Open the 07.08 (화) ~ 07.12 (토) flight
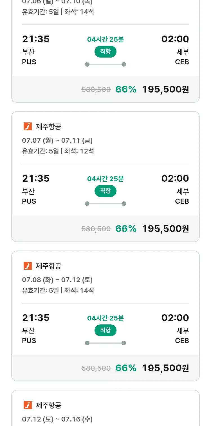Screen dimensions: 211x426 click(x=105, y=316)
